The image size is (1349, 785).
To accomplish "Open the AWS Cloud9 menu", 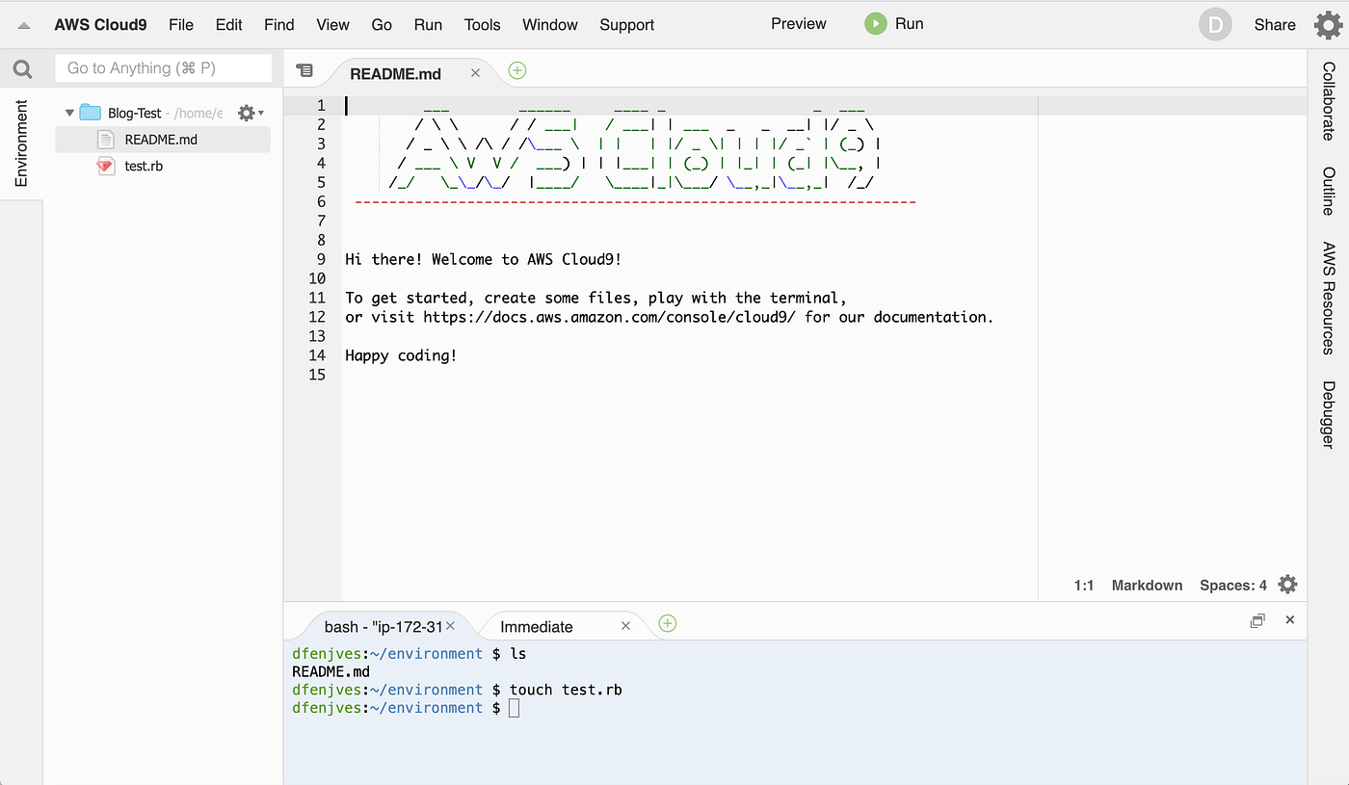I will 101,25.
